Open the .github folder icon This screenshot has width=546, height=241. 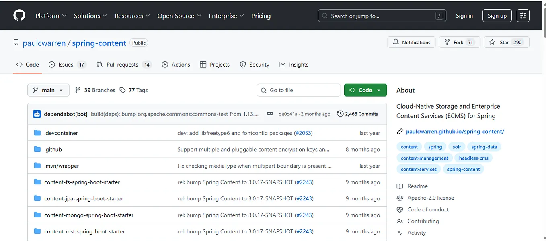[37, 149]
